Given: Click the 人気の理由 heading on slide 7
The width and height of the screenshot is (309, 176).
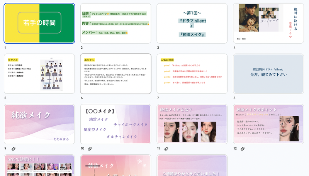Looking at the screenshot, I should click(167, 60).
